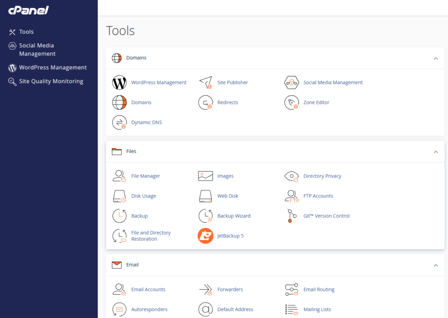Open the Disk Usage tool
This screenshot has width=448, height=318.
[x=143, y=196]
